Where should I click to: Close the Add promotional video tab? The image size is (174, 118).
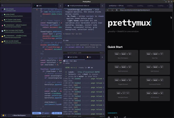tap(98, 6)
